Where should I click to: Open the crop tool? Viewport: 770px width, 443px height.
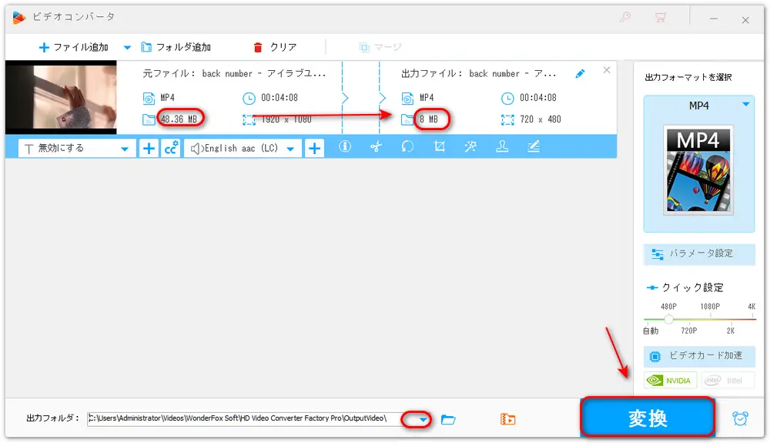point(439,146)
